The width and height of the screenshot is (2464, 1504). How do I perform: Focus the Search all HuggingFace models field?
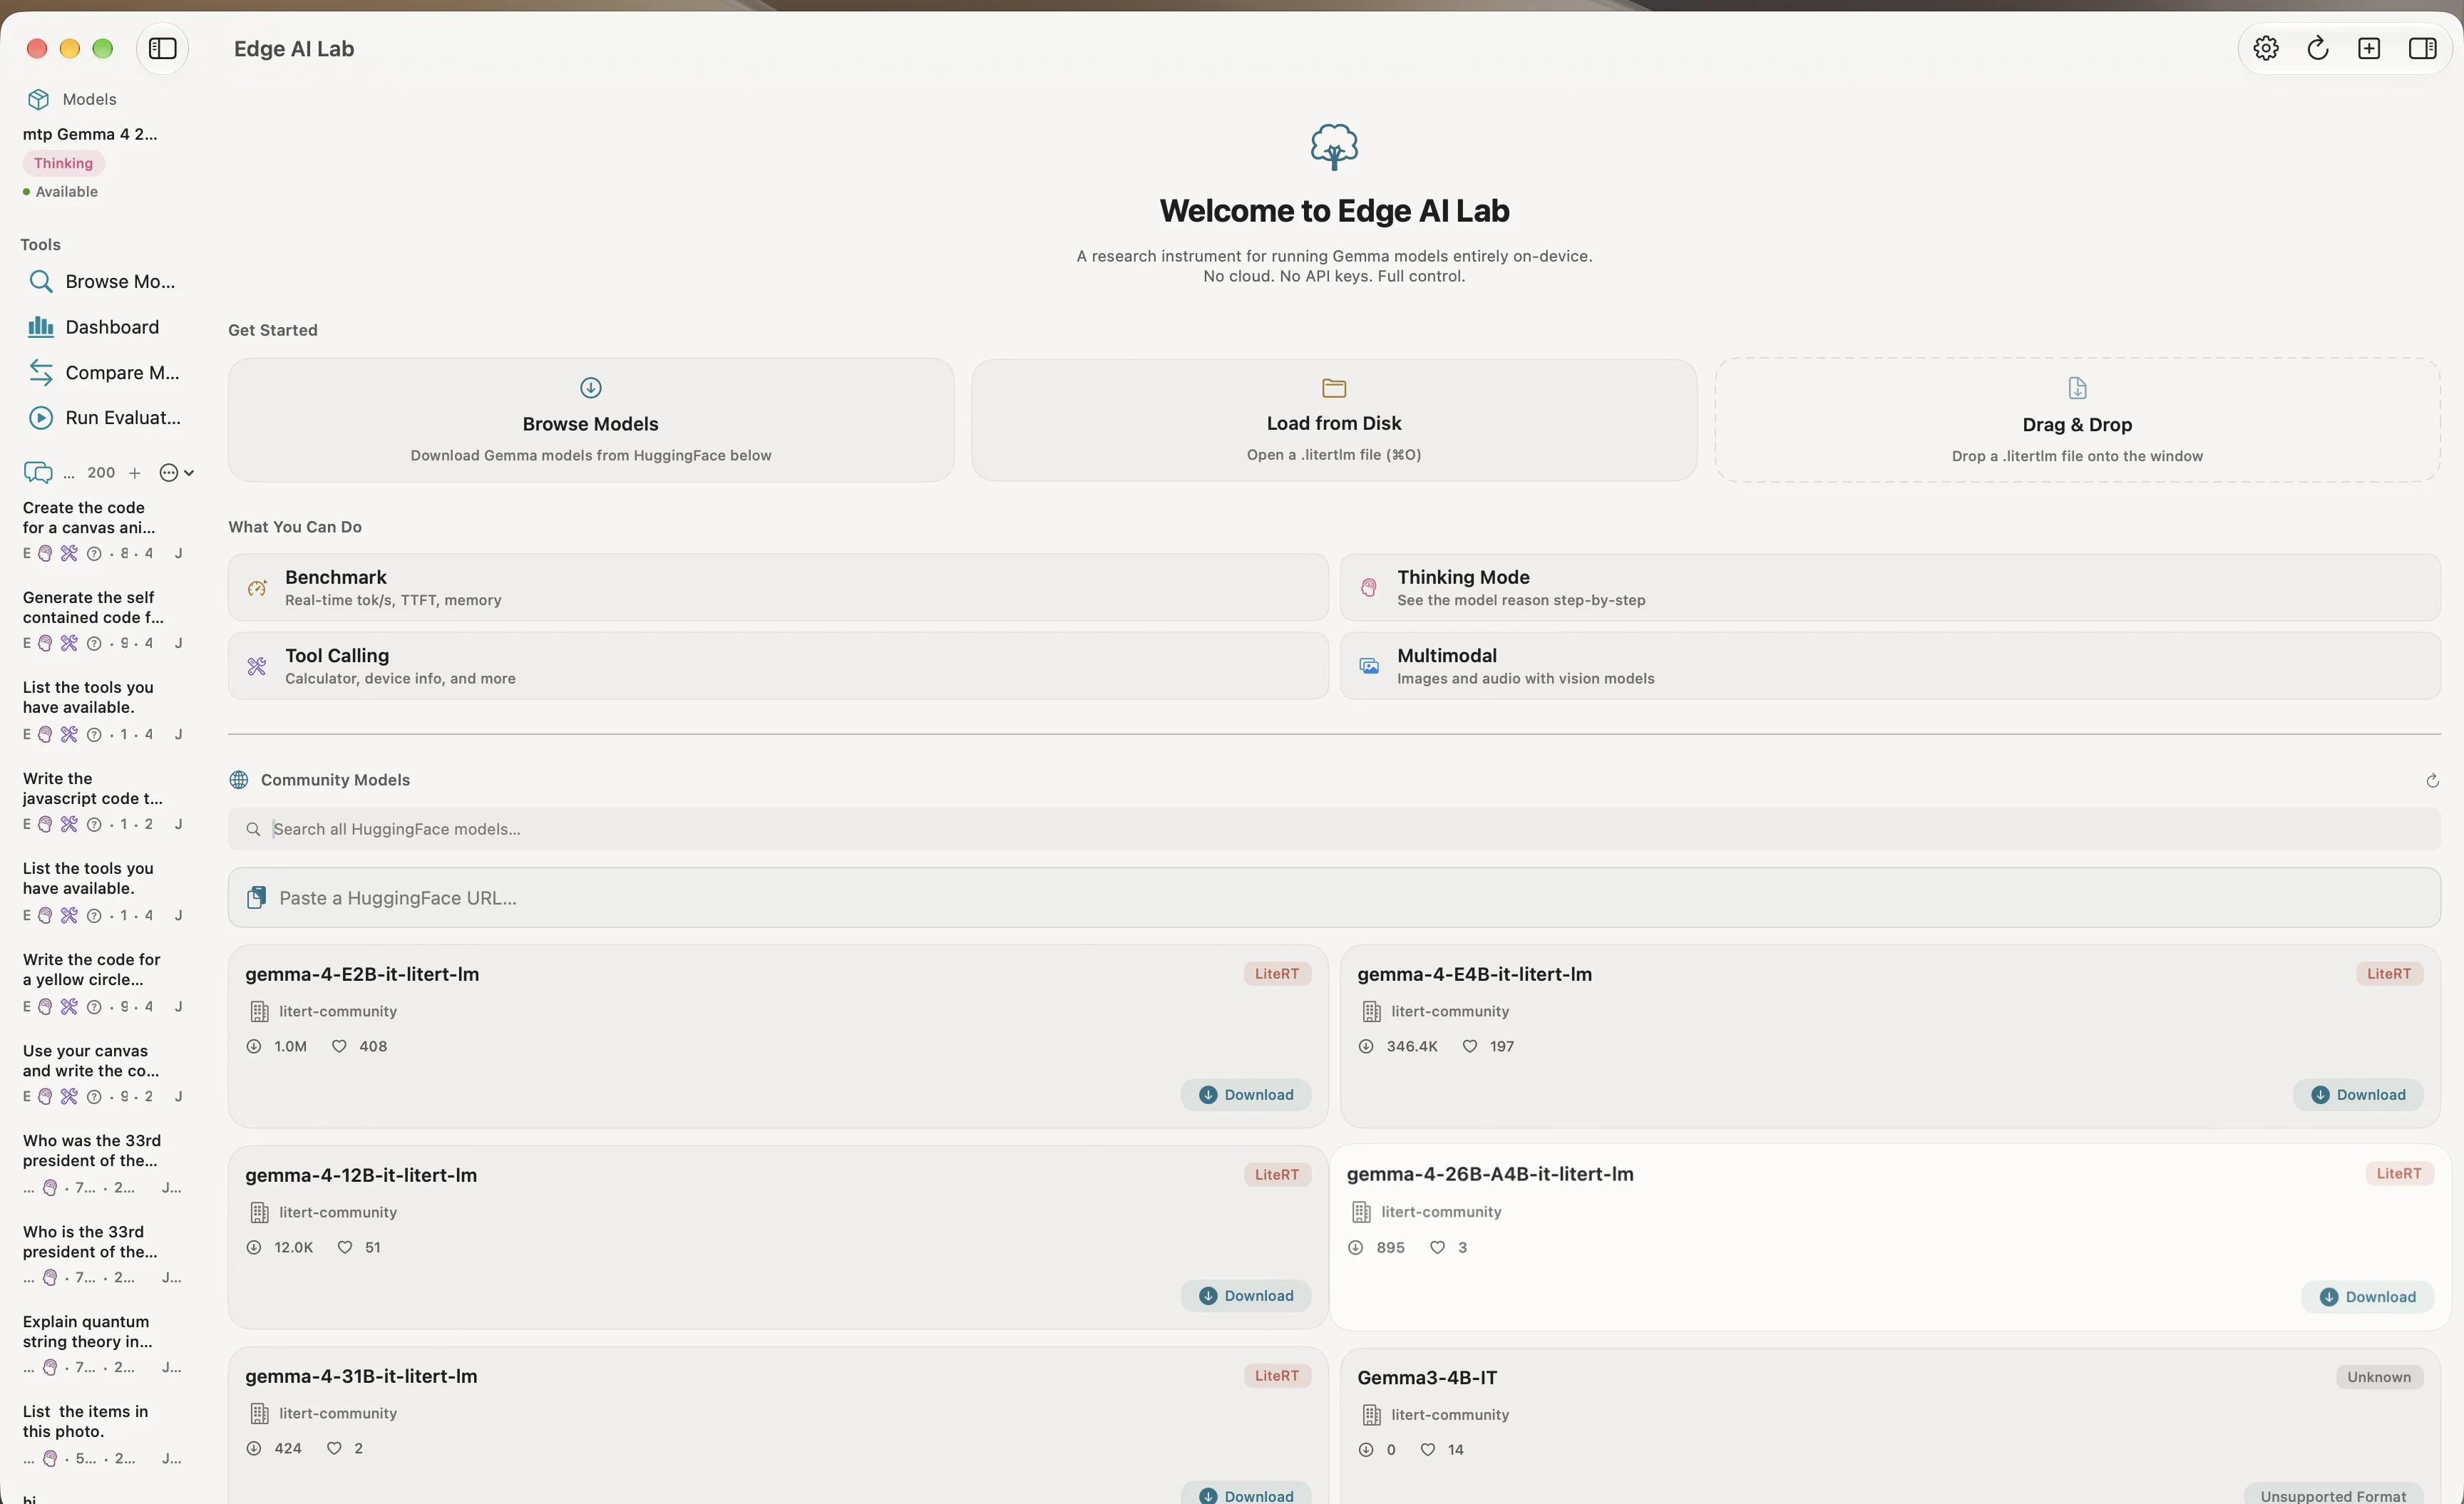pos(1334,828)
